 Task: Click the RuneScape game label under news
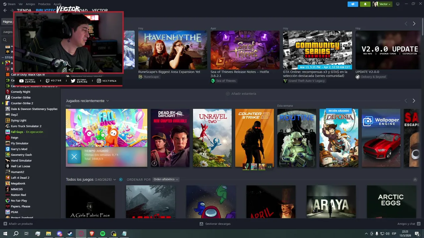149,77
